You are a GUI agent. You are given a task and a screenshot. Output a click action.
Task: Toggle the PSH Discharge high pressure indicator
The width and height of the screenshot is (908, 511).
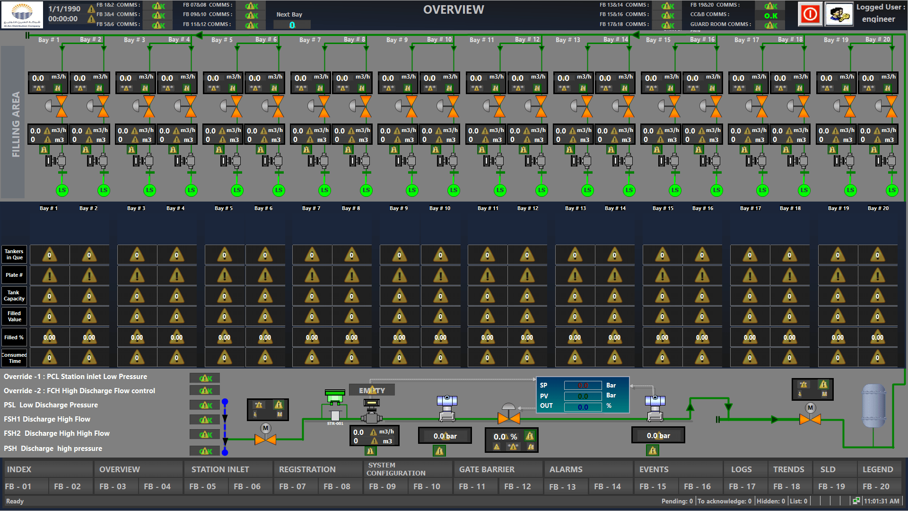(205, 450)
